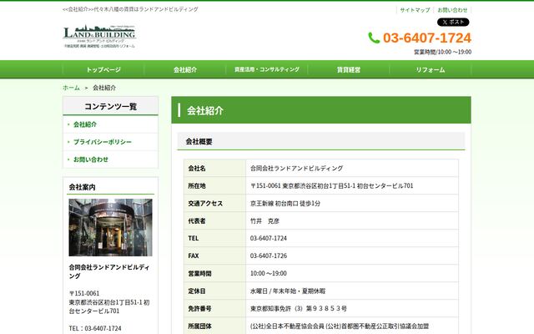Click the ホーム breadcrumb link
534x334 pixels.
pos(71,88)
